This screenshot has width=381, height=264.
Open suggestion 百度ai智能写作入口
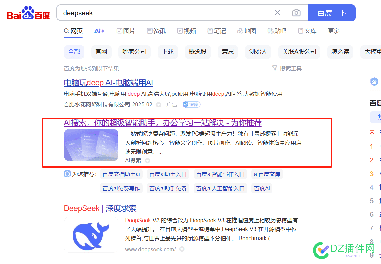[x=220, y=174]
